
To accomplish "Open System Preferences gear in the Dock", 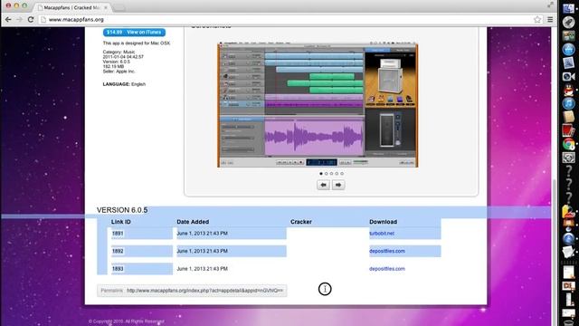I will [x=569, y=158].
